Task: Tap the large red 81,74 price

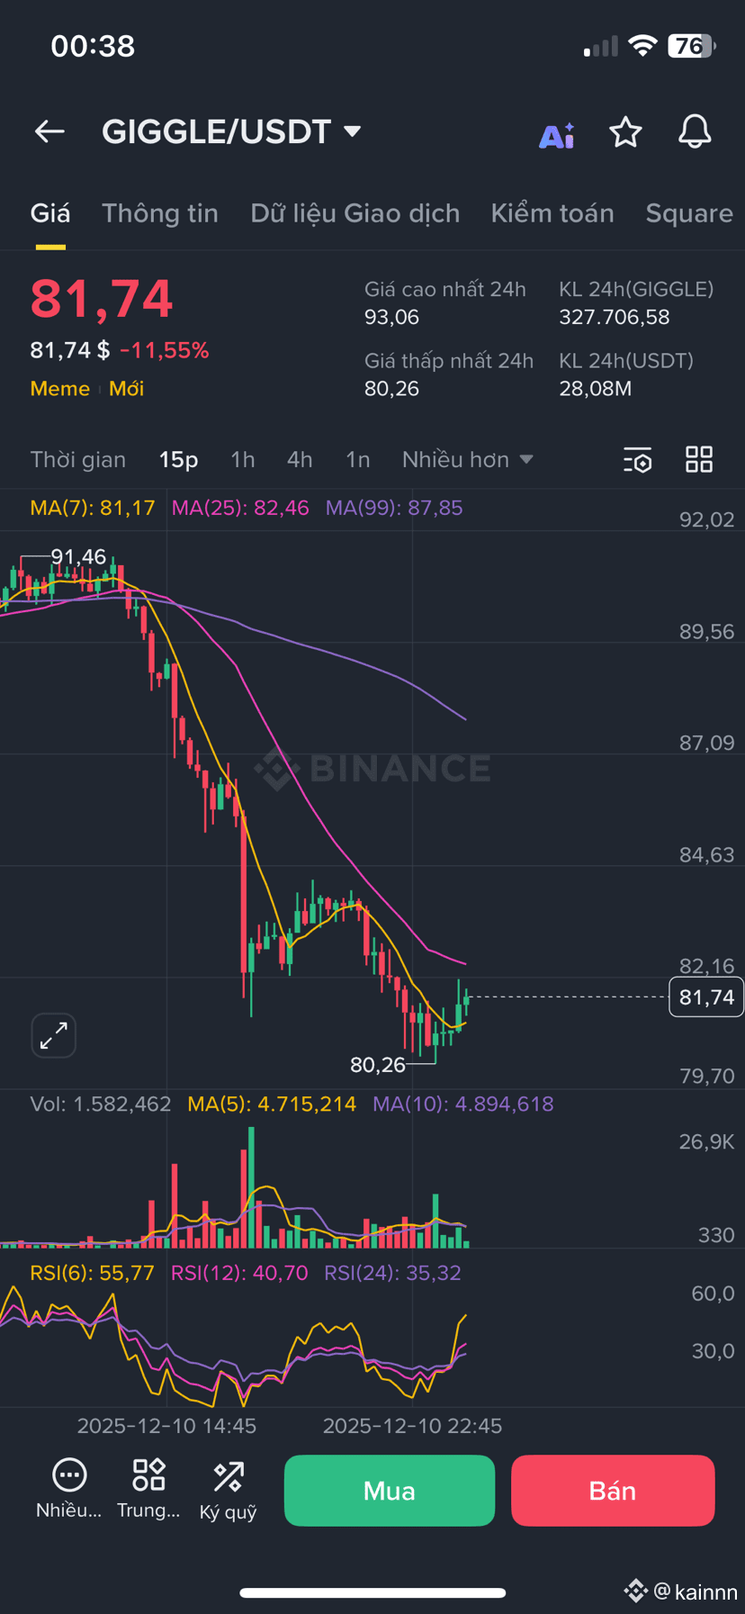Action: [102, 299]
